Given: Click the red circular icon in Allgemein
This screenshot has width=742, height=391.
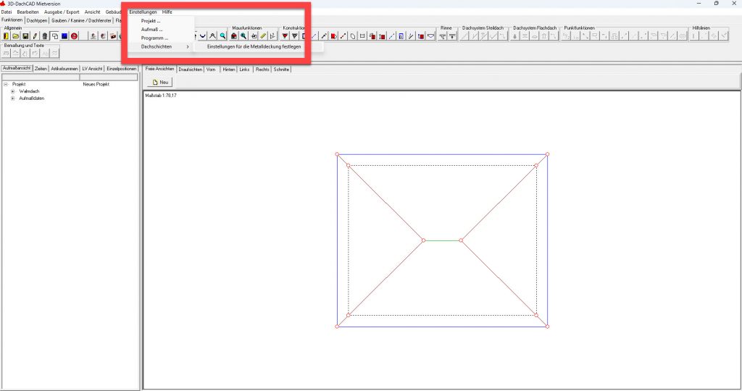Looking at the screenshot, I should (x=74, y=35).
